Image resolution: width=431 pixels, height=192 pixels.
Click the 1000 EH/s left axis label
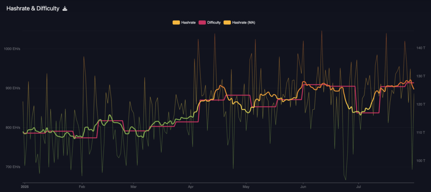click(12, 49)
